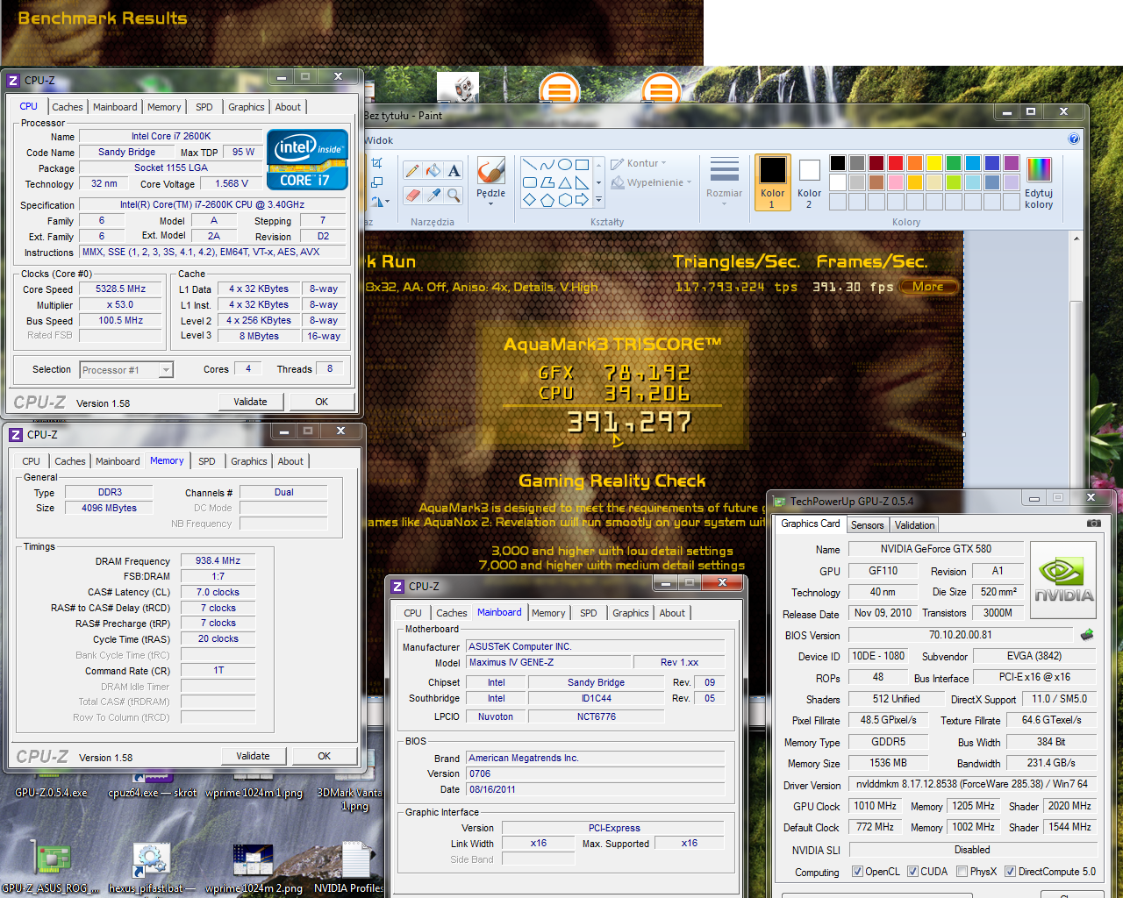Choose the Pentagon shape in Paint

click(547, 200)
